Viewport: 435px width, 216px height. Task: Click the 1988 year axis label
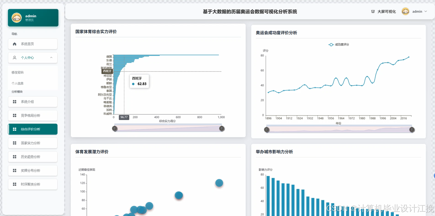pyautogui.click(x=372, y=118)
